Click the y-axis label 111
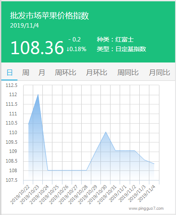 (x=13, y=114)
